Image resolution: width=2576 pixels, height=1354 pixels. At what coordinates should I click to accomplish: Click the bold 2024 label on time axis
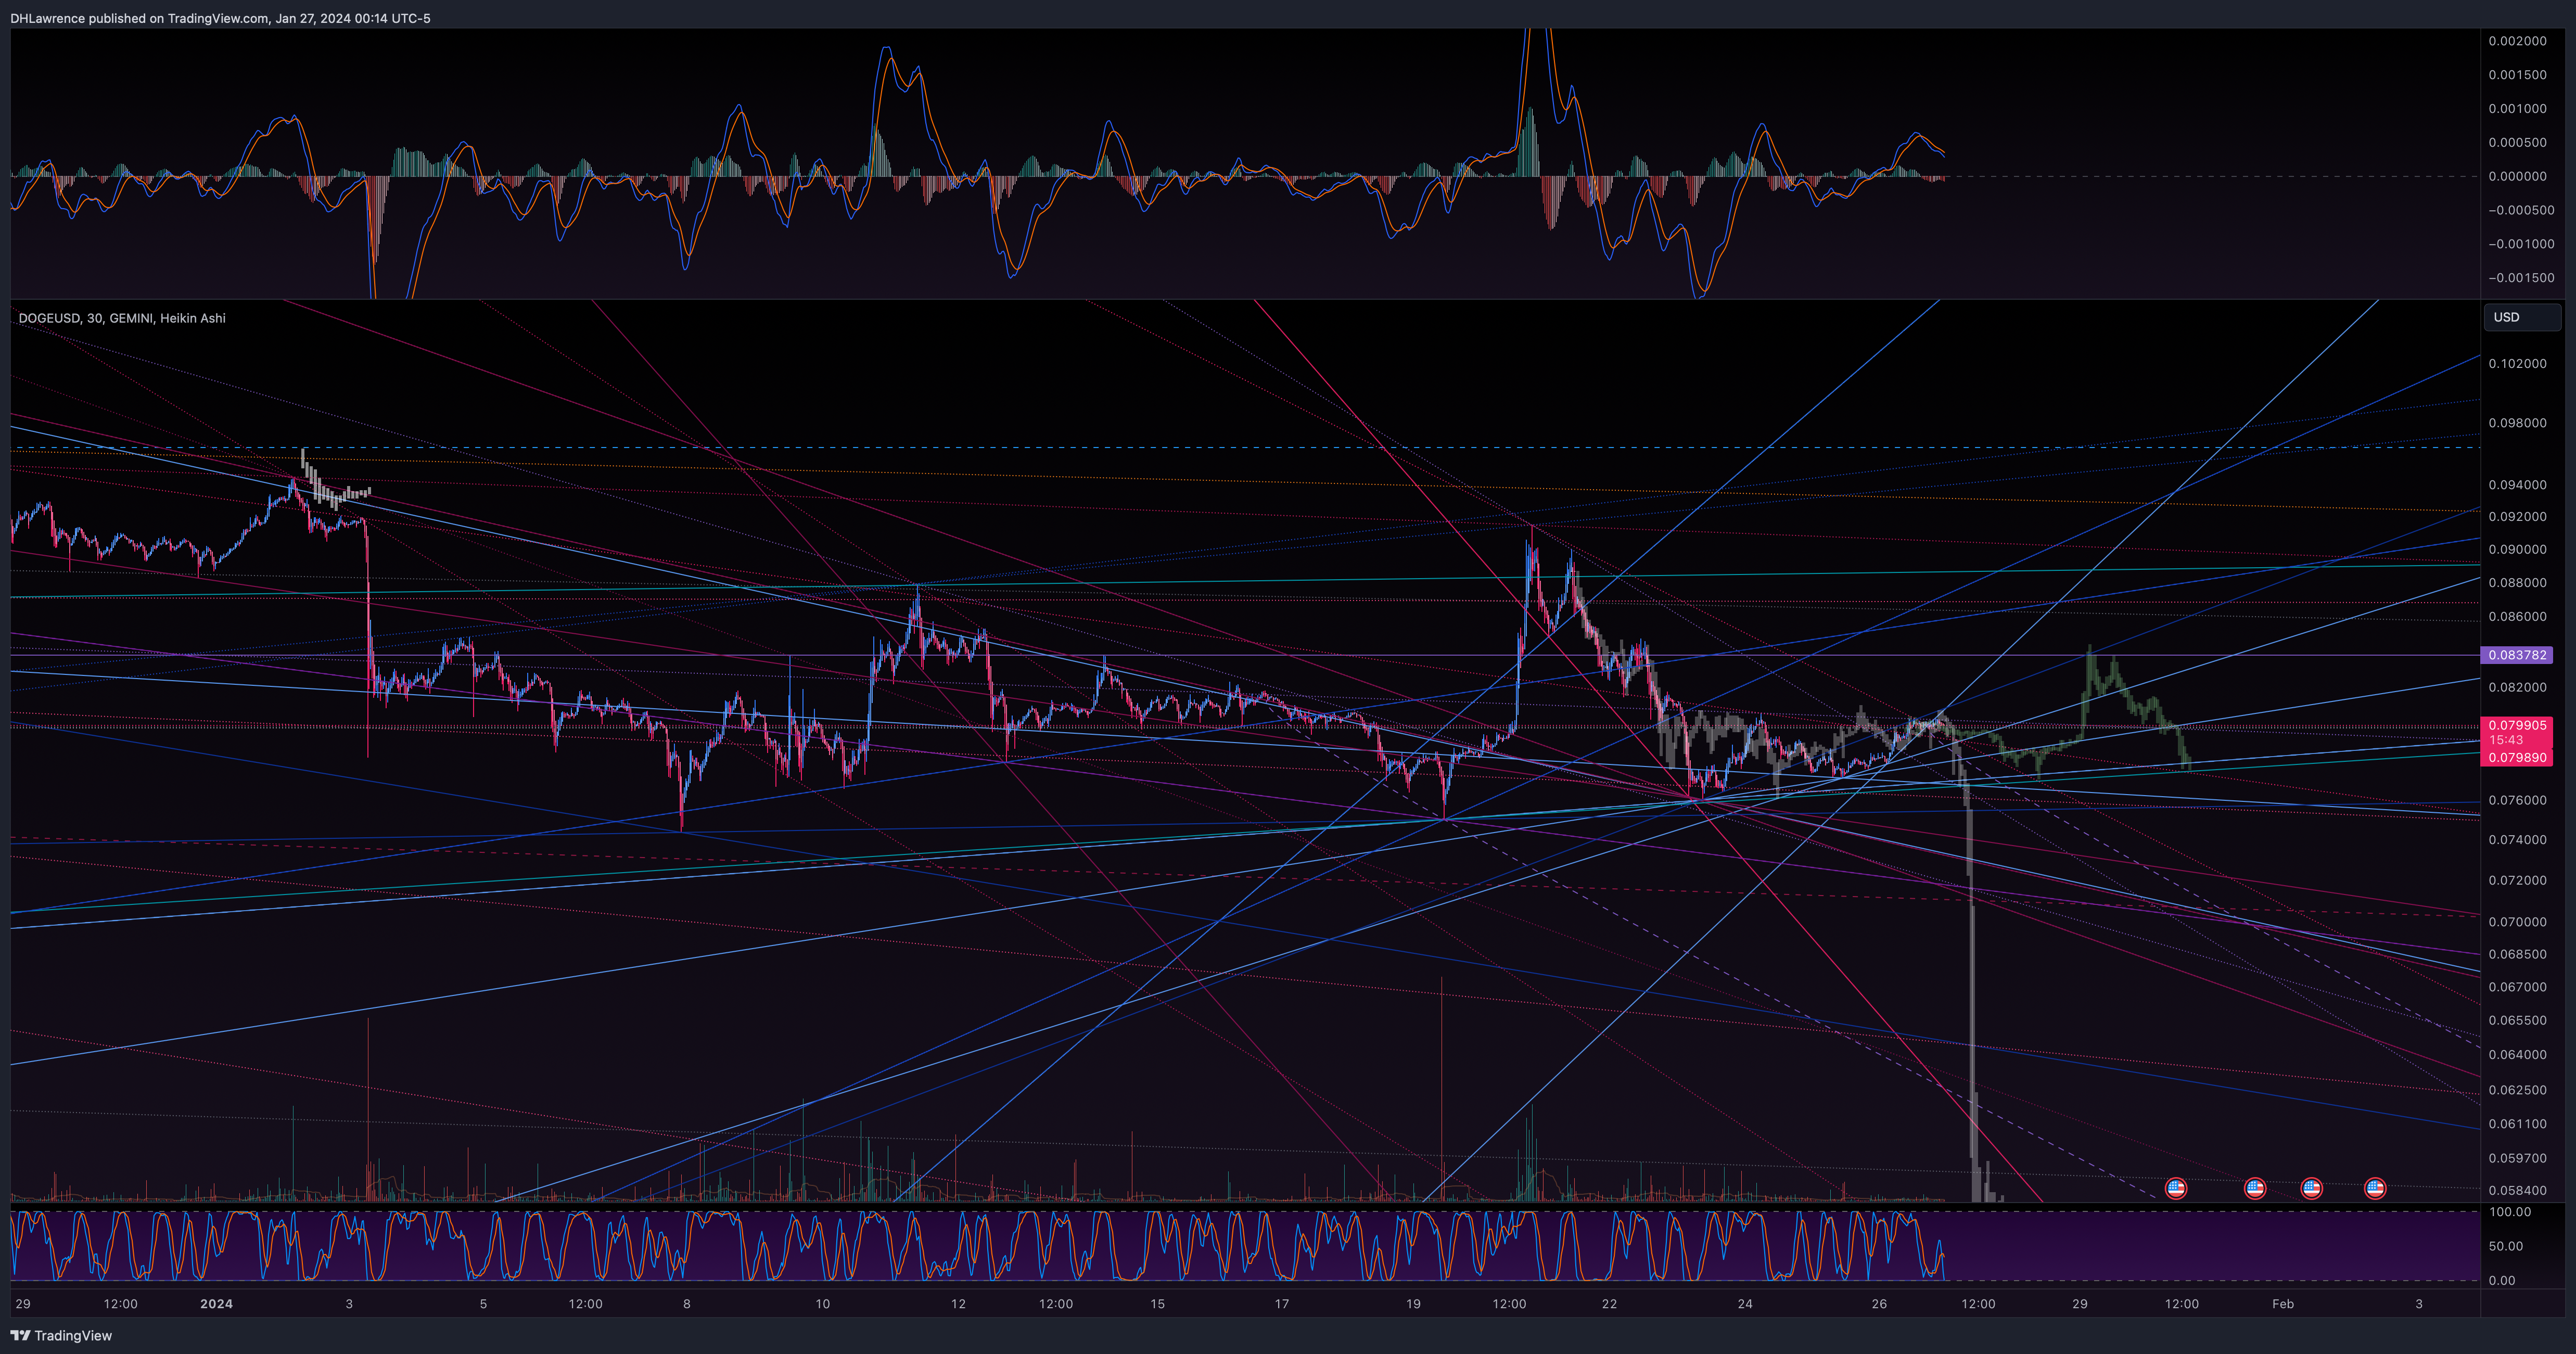coord(216,1304)
